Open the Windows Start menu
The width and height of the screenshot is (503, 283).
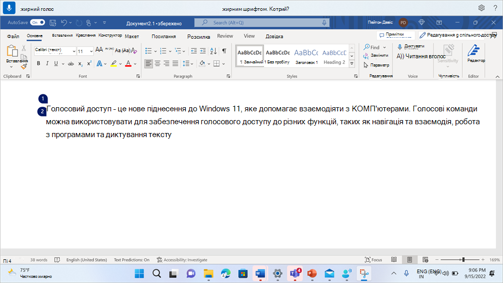[139, 274]
